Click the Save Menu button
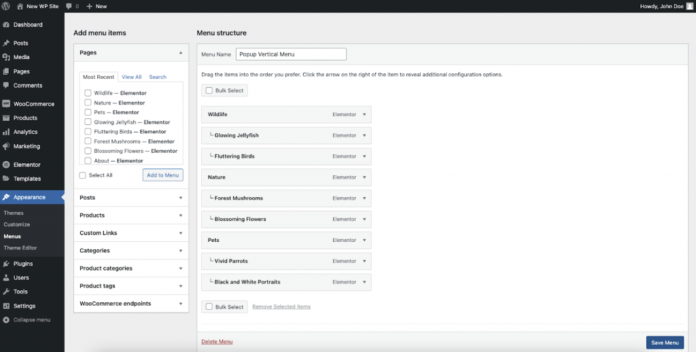Screen dimensions: 696x352 click(665, 342)
